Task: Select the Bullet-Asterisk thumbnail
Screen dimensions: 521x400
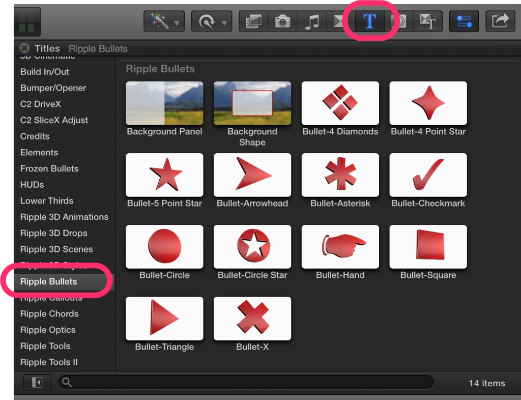Action: click(x=340, y=175)
